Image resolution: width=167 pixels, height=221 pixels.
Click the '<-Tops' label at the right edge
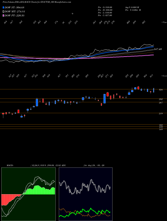tap(164, 22)
